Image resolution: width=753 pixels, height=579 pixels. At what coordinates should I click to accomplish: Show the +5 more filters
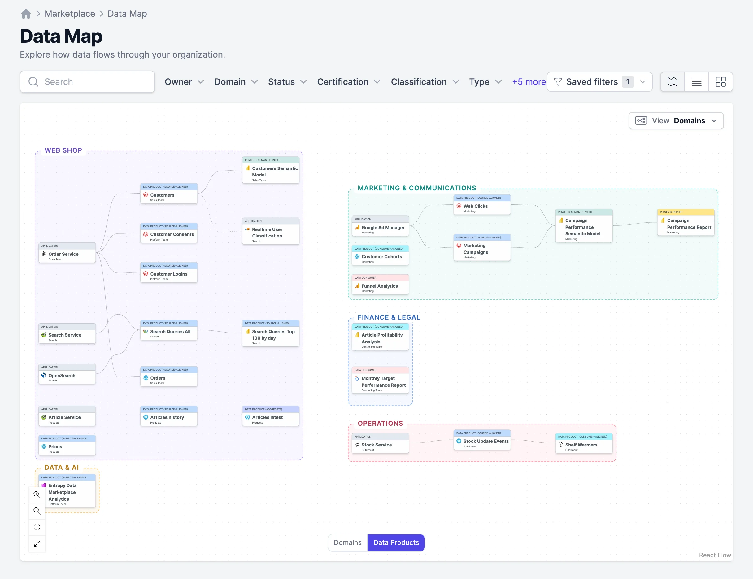[x=529, y=82]
